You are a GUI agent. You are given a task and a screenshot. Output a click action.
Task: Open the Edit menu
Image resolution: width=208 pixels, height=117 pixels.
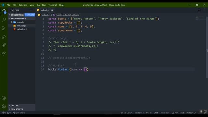(x=14, y=5)
